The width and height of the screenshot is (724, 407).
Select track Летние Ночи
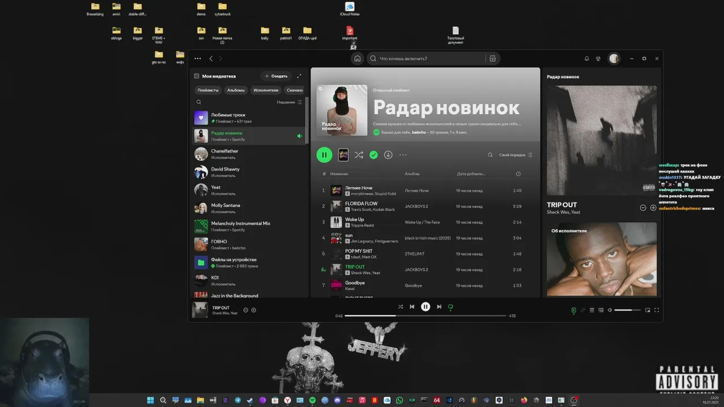click(x=425, y=190)
